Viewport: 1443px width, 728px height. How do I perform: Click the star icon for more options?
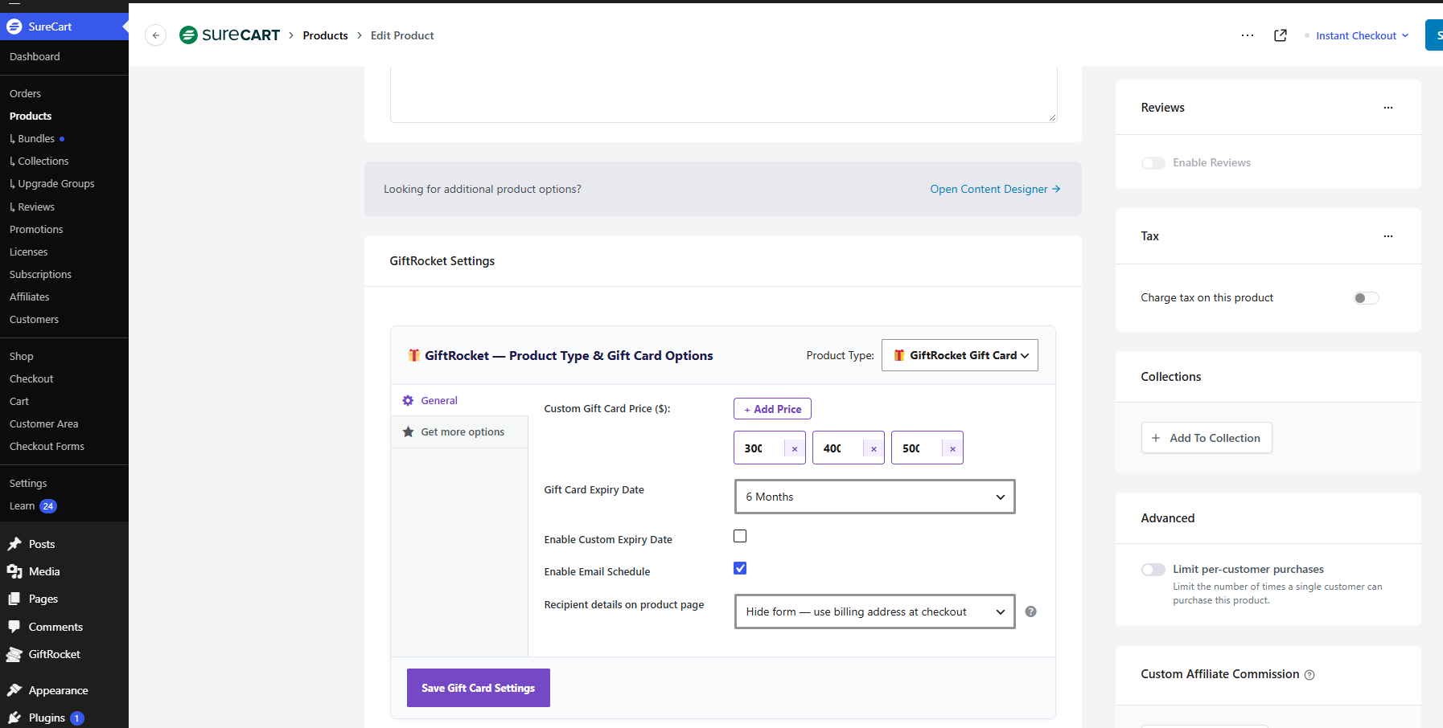tap(408, 431)
